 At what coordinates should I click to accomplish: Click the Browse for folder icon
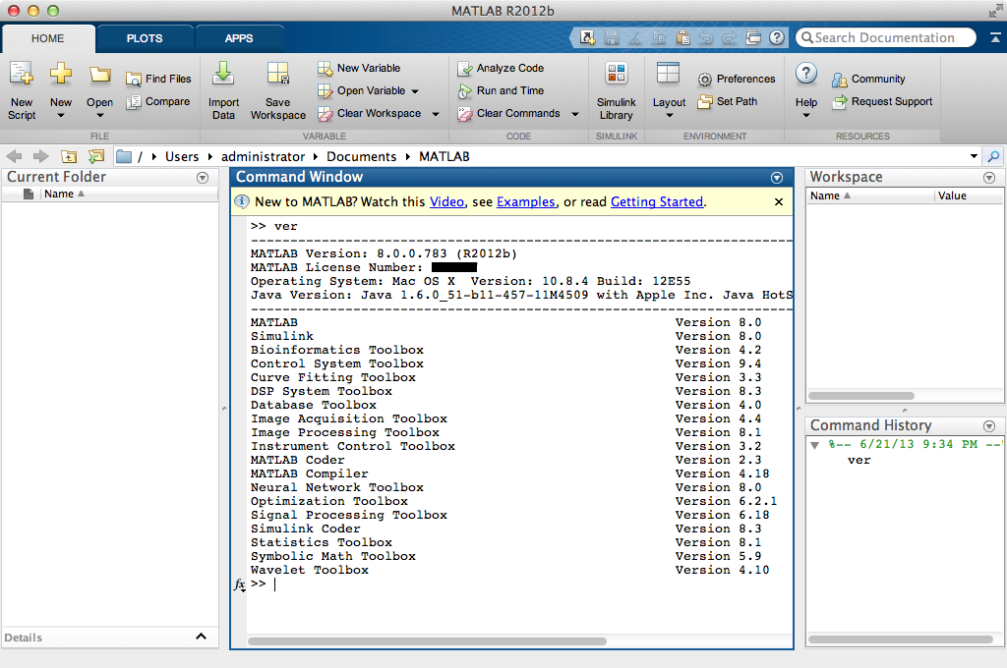tap(96, 156)
